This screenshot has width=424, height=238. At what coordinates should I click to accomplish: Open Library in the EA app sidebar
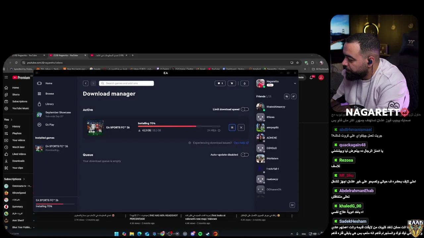pyautogui.click(x=49, y=104)
